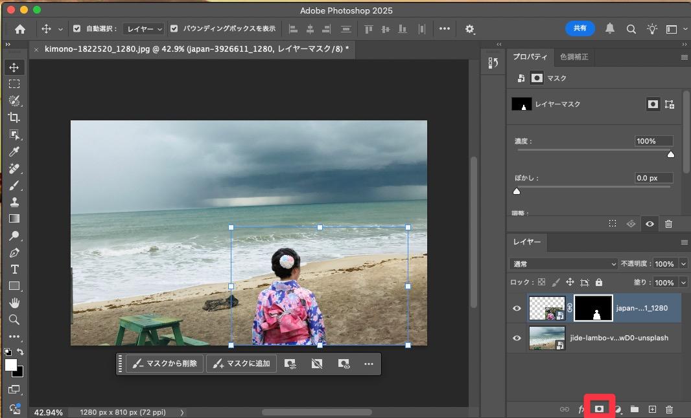Swap foreground and background colors
Image resolution: width=691 pixels, height=418 pixels.
(x=20, y=351)
